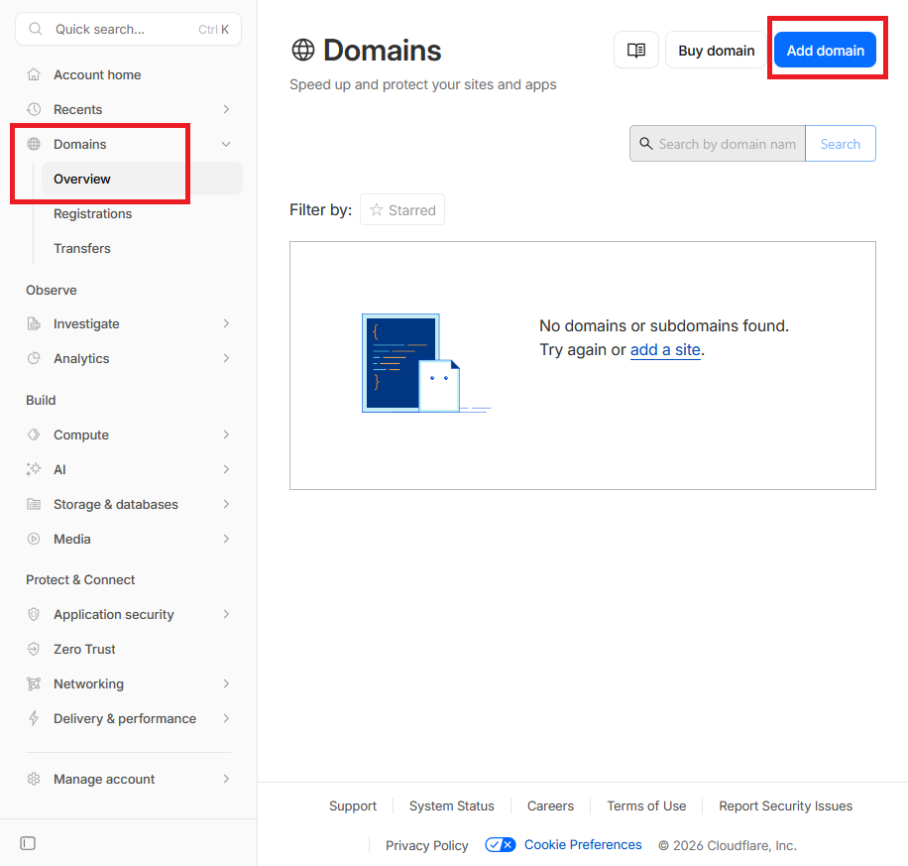The image size is (908, 866).
Task: Open Transfers under Domains
Action: pyautogui.click(x=82, y=249)
